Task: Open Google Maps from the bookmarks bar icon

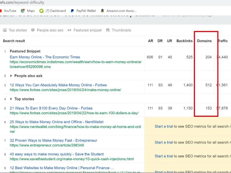Action: click(x=23, y=11)
